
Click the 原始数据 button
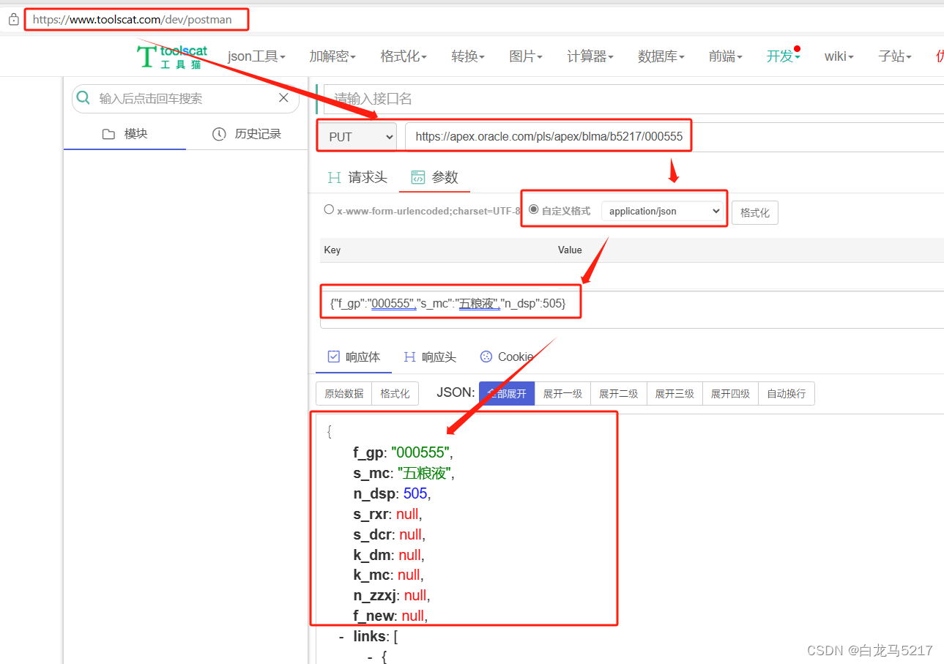coord(343,393)
